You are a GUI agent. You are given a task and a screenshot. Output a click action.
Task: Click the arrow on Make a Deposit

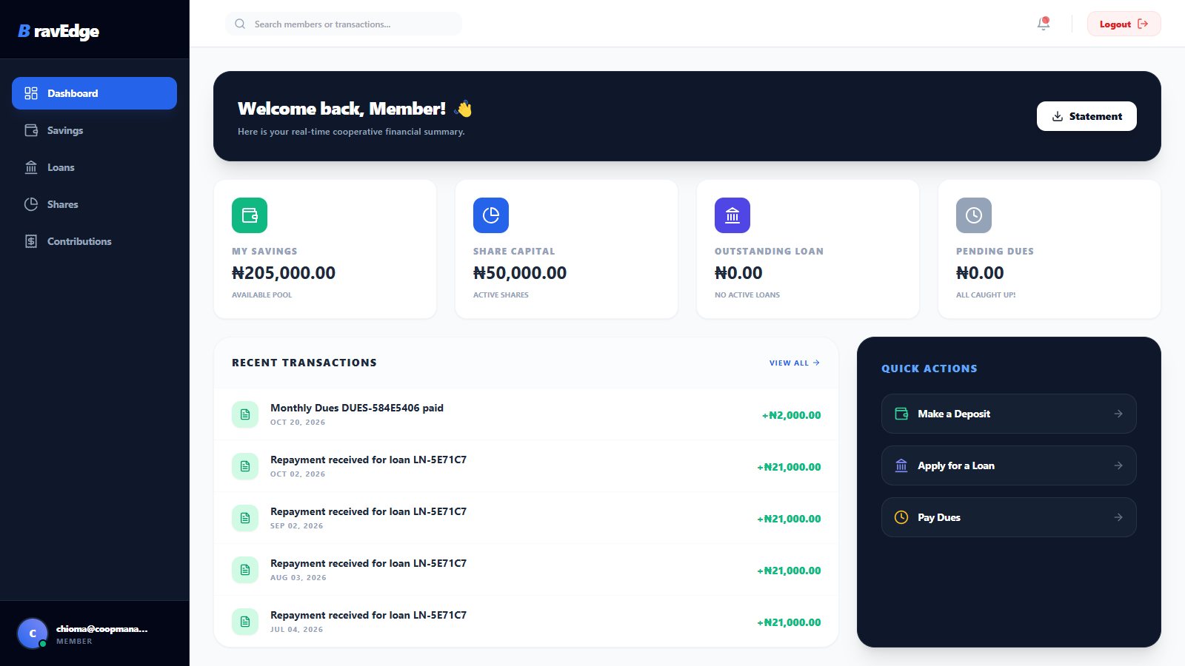(x=1118, y=414)
